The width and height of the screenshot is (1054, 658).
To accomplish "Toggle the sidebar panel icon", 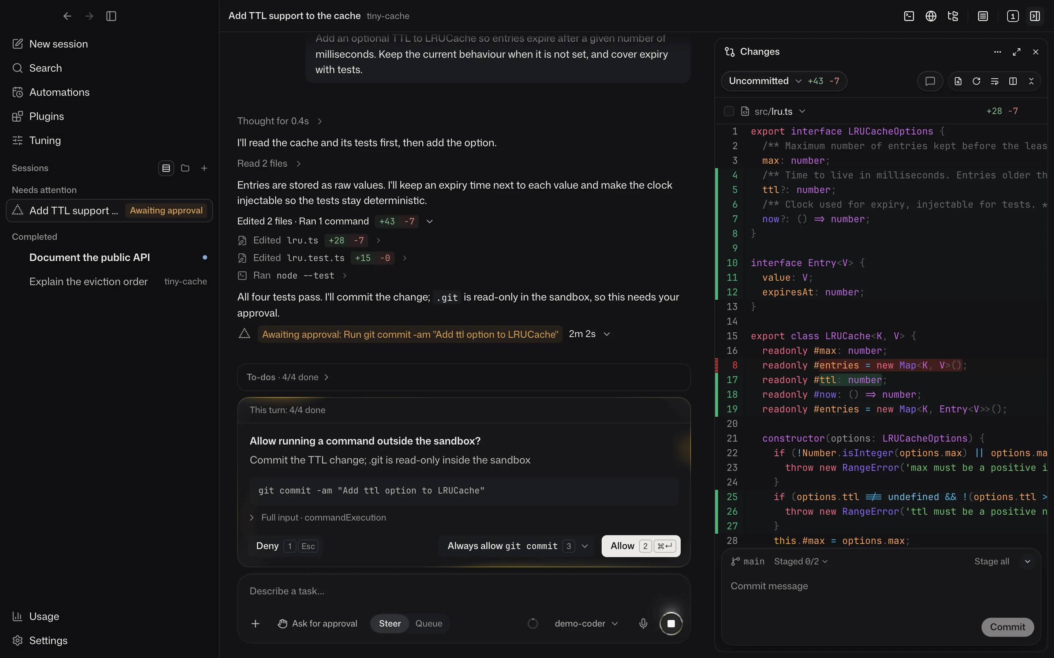I will point(111,16).
